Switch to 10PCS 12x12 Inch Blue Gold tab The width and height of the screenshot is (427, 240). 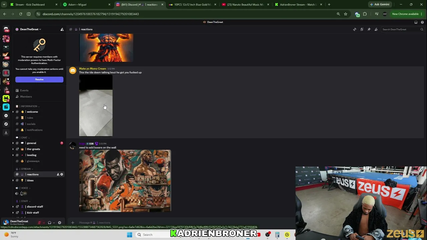pos(193,5)
